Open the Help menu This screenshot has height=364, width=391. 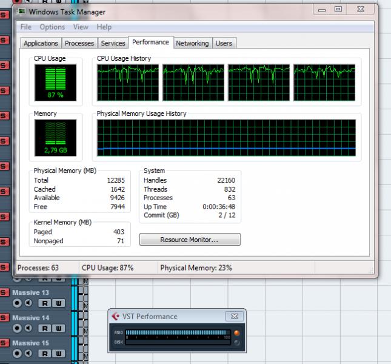coord(104,27)
